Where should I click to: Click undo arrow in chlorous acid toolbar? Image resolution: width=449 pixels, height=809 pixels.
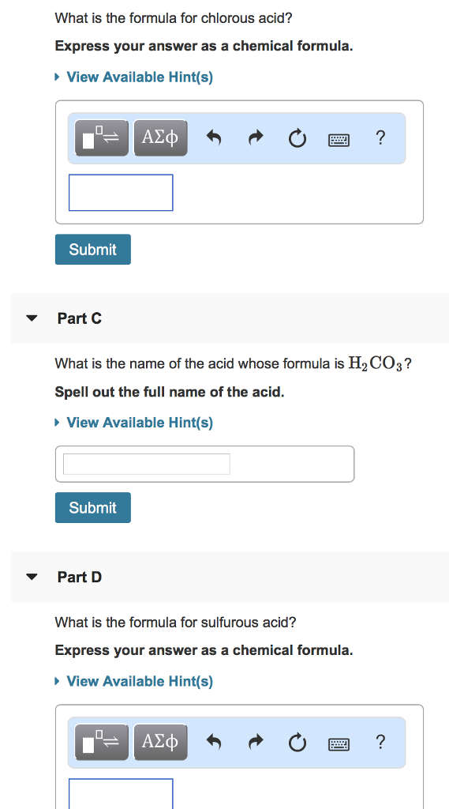click(x=214, y=137)
